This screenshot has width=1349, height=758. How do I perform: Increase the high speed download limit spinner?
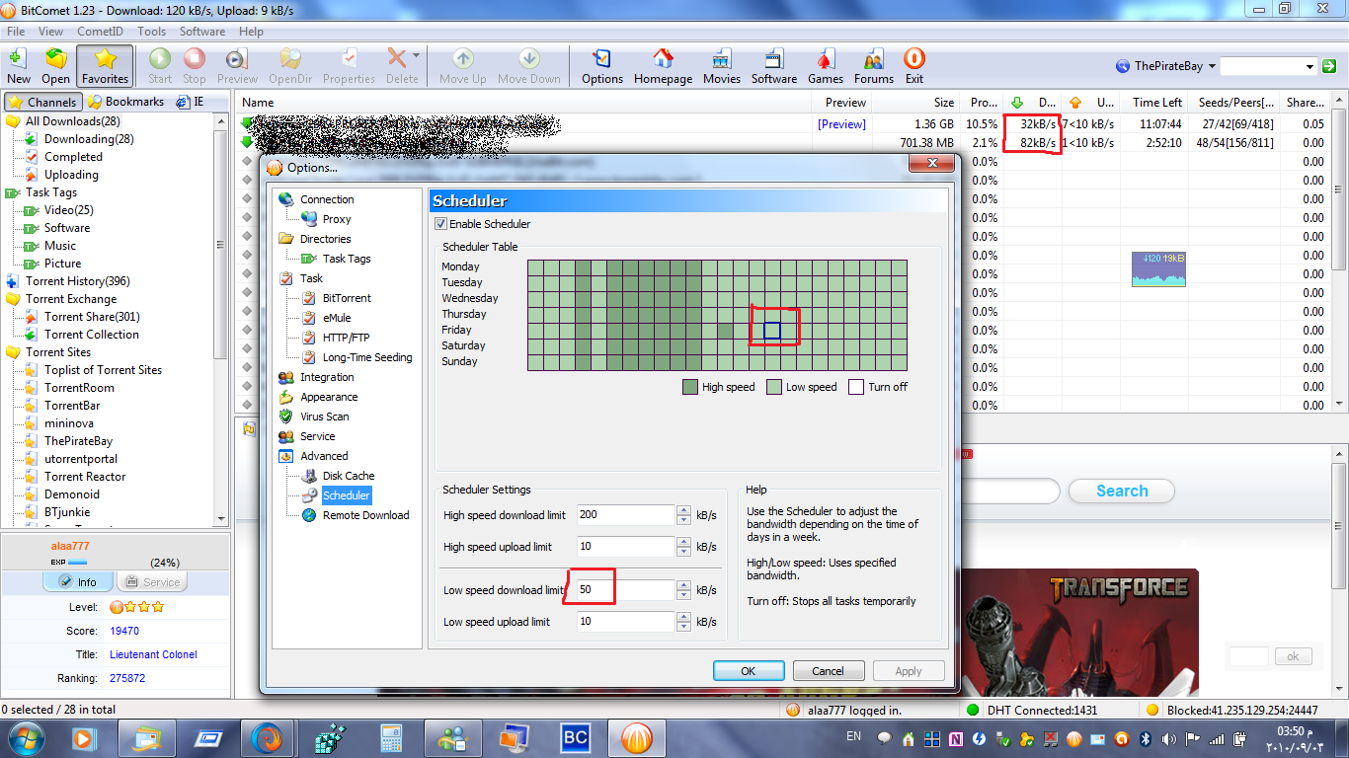click(683, 510)
